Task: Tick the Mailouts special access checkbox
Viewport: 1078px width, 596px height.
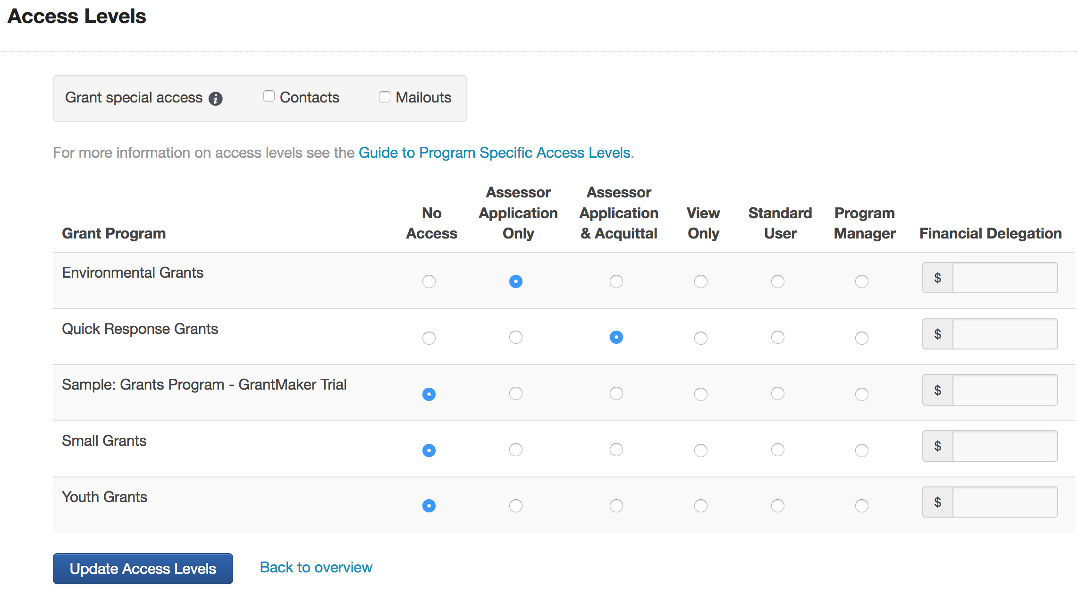Action: pos(385,97)
